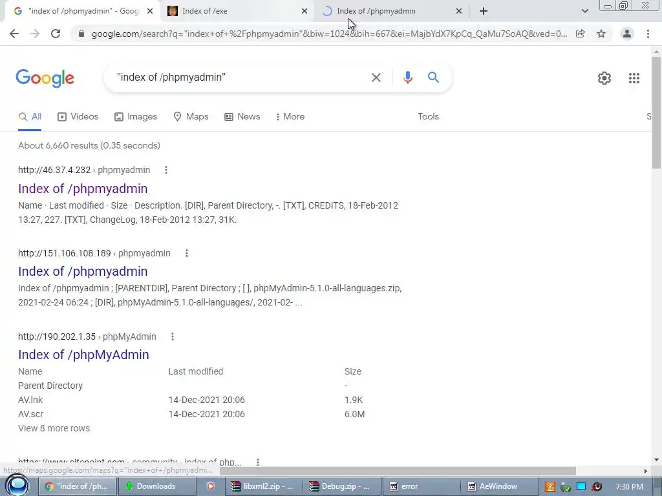Image resolution: width=662 pixels, height=496 pixels.
Task: Open the Windows Start orb
Action: click(x=17, y=486)
